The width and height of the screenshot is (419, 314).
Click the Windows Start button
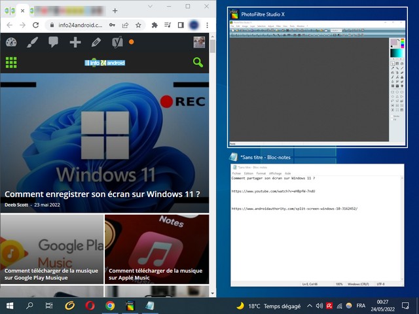[x=10, y=305]
